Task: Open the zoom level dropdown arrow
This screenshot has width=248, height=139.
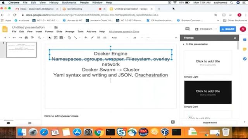Action: pos(43,38)
